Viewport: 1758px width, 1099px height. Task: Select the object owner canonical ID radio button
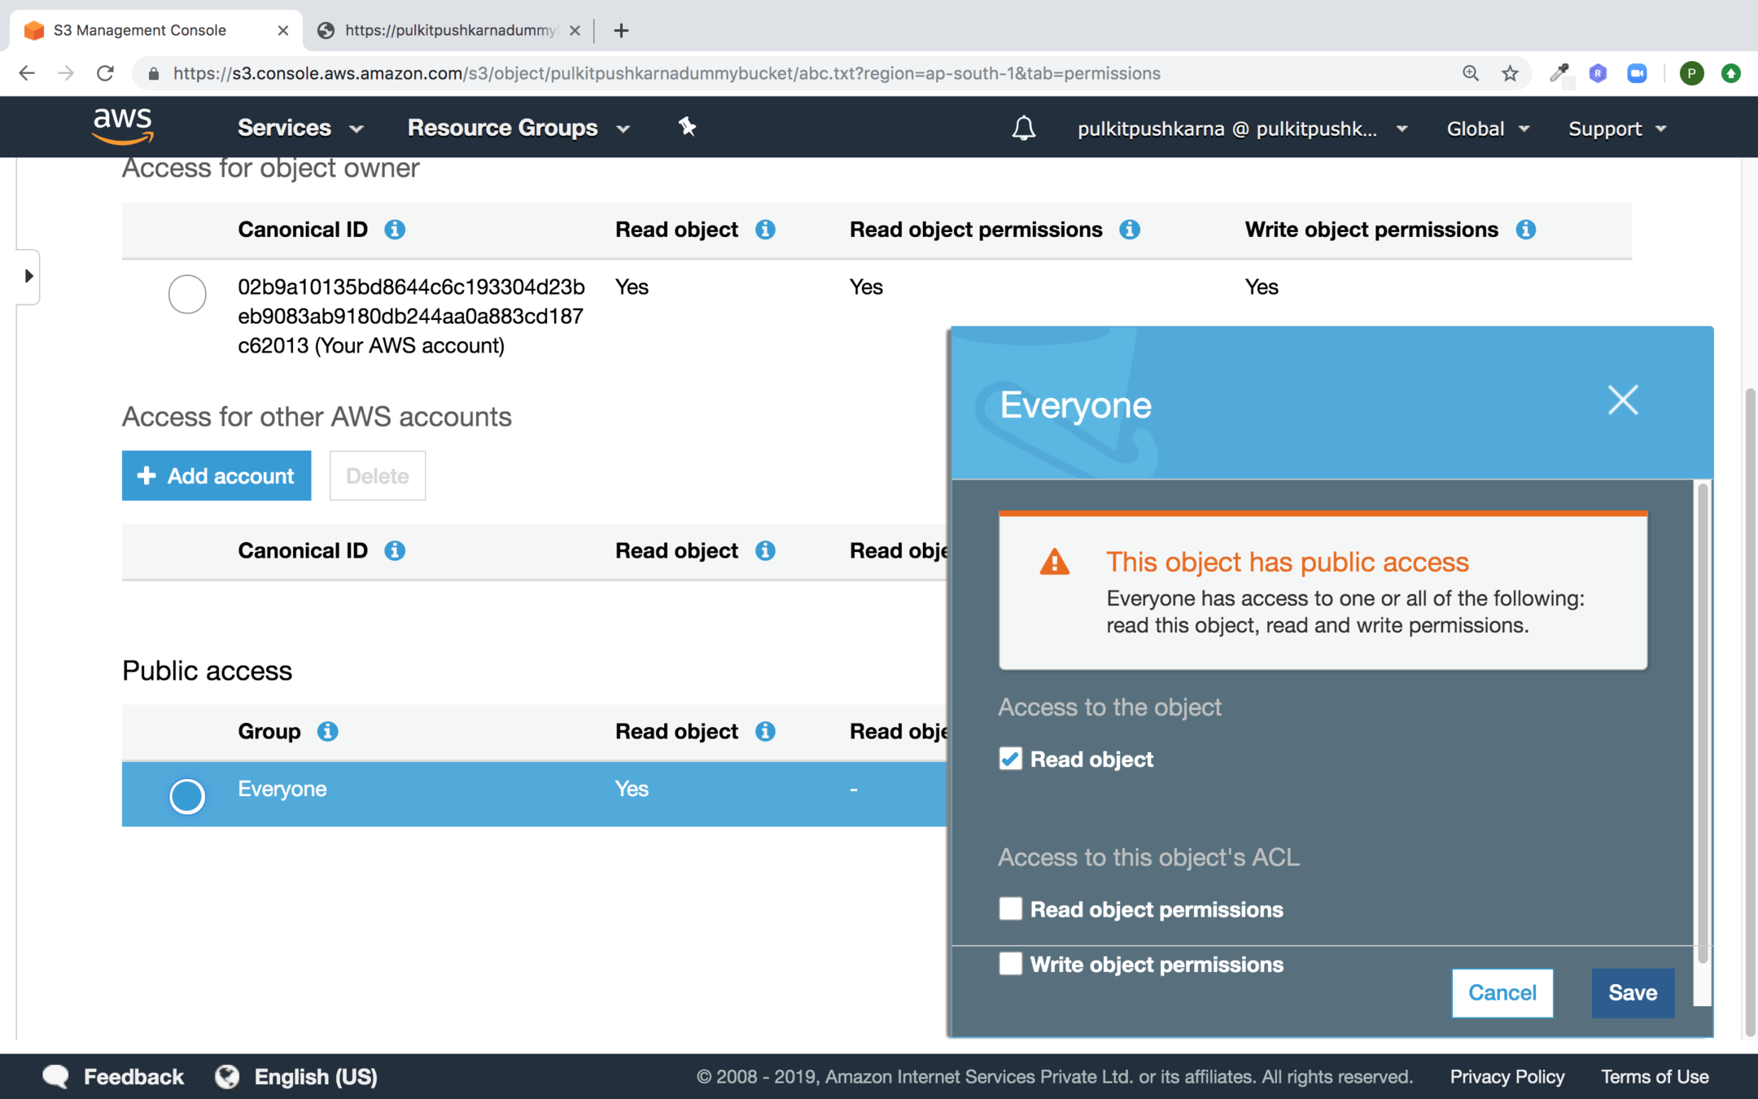pos(186,294)
